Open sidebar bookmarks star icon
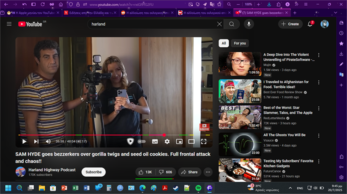 point(341,43)
